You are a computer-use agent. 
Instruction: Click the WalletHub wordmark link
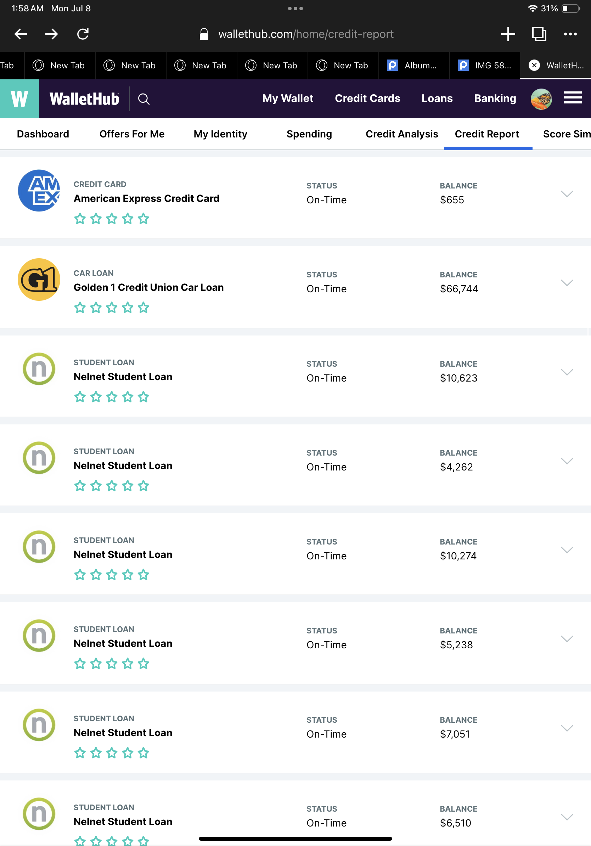point(84,99)
